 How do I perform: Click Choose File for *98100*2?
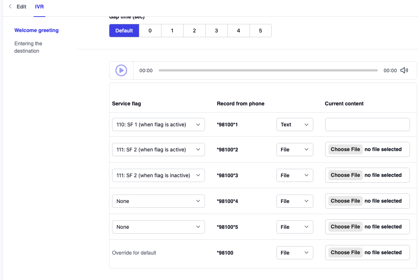[x=345, y=150]
